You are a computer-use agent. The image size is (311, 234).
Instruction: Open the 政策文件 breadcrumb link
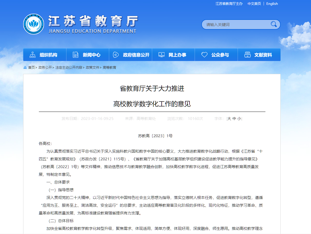coord(92,68)
